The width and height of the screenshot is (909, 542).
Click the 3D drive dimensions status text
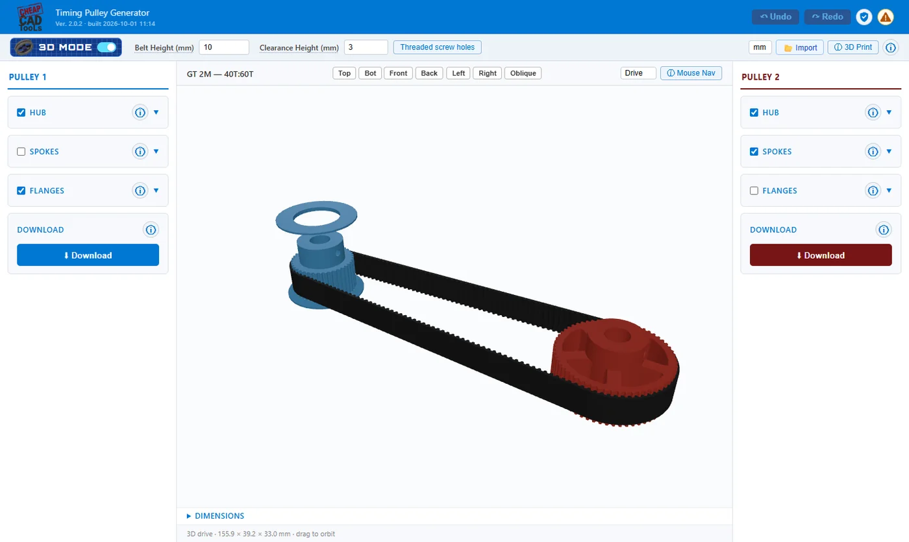pyautogui.click(x=261, y=534)
